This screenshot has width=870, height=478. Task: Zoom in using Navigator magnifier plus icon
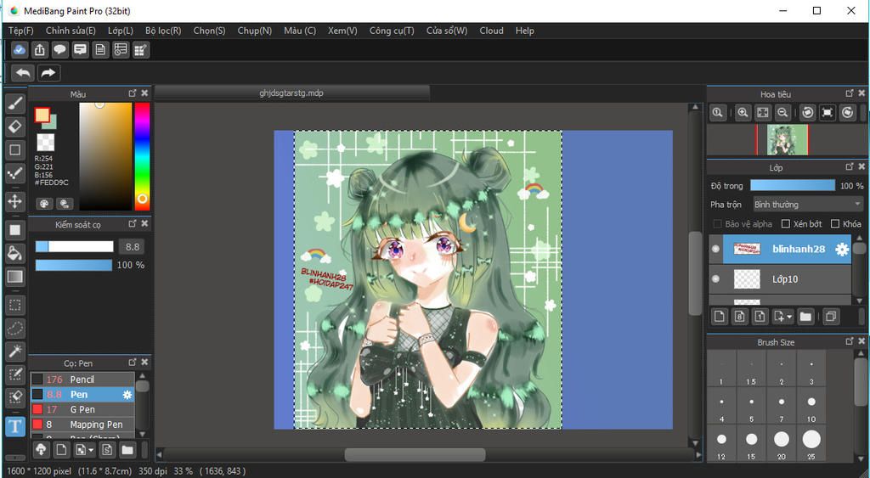click(743, 113)
